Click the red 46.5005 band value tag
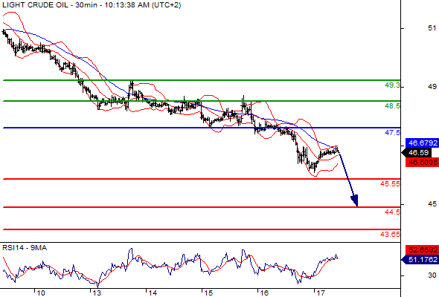This screenshot has width=439, height=297. pyautogui.click(x=422, y=163)
